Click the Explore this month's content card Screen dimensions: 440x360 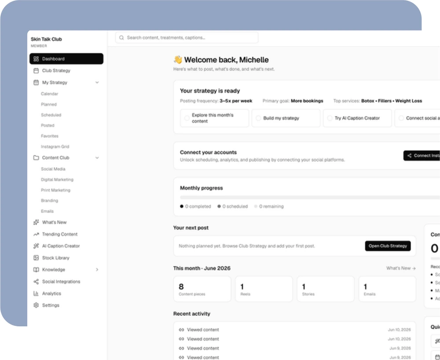[214, 118]
